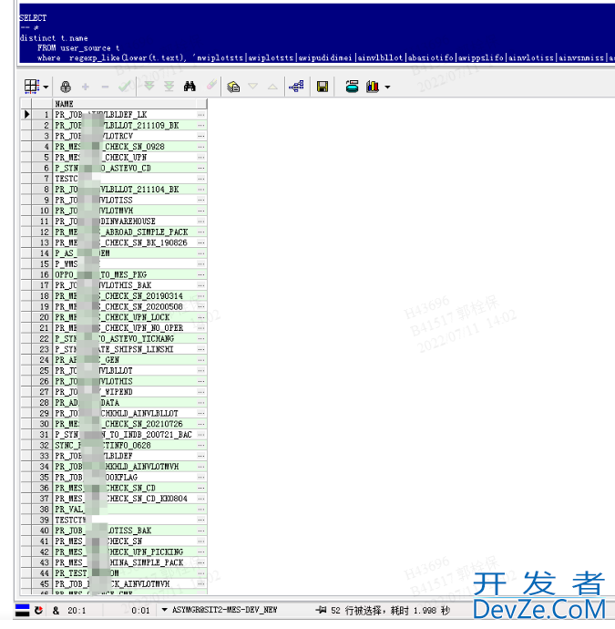Click the ellipsis button on the VLOTISS row 9
615x629 pixels.
[201, 201]
